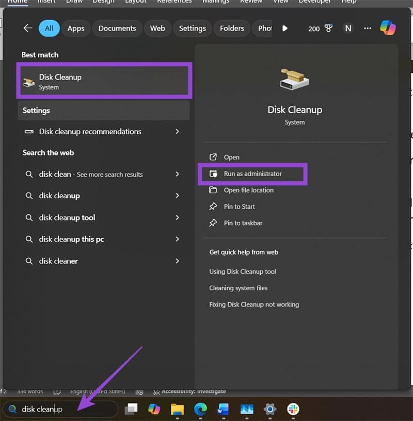Open the account menu marked N
The image size is (413, 421).
pos(348,28)
